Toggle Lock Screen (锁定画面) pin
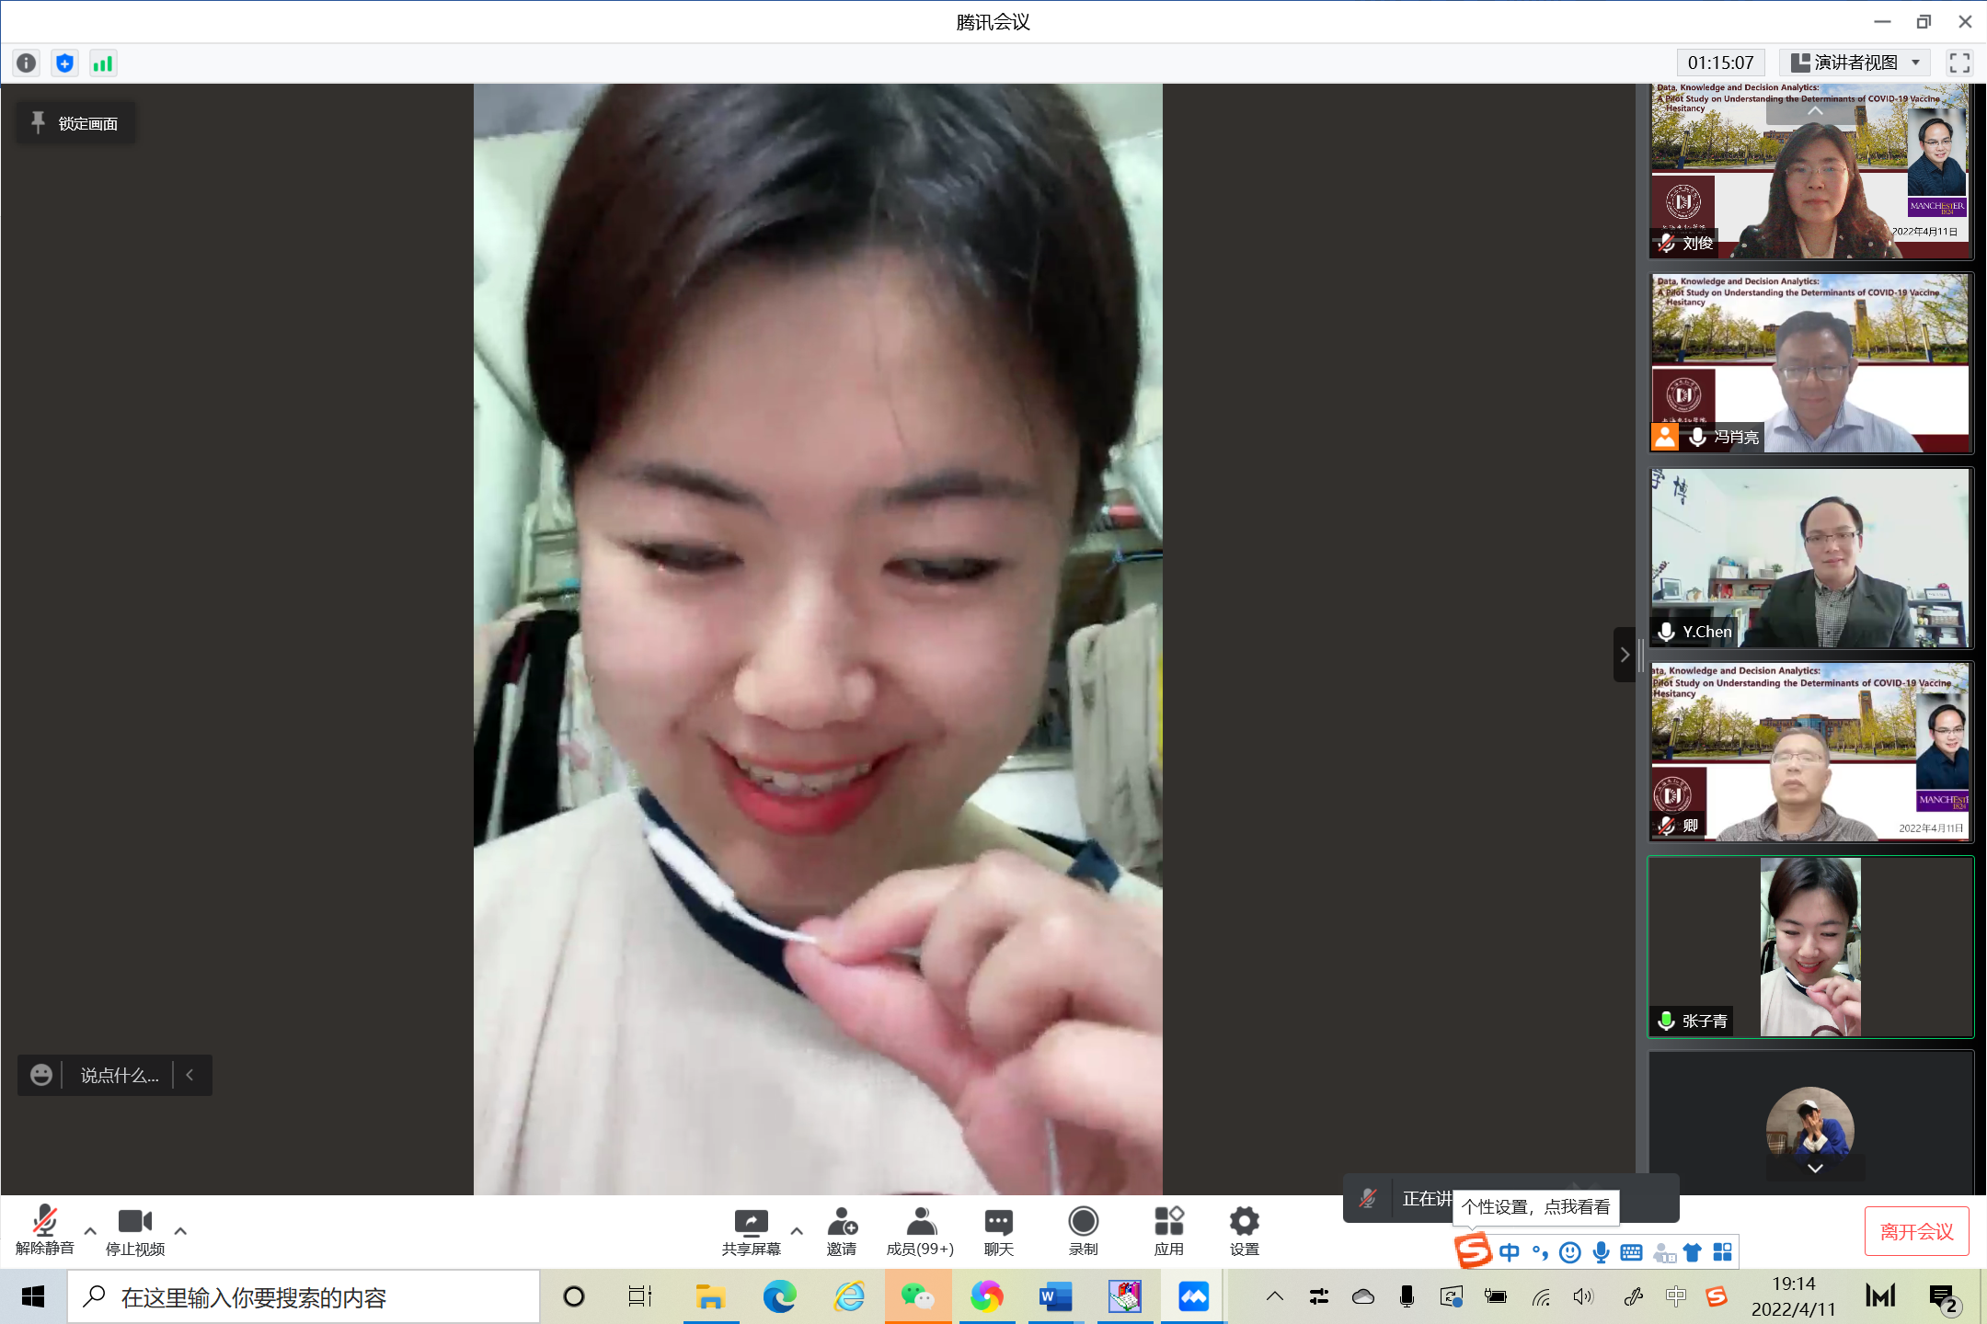Viewport: 1987px width, 1324px height. (x=75, y=123)
